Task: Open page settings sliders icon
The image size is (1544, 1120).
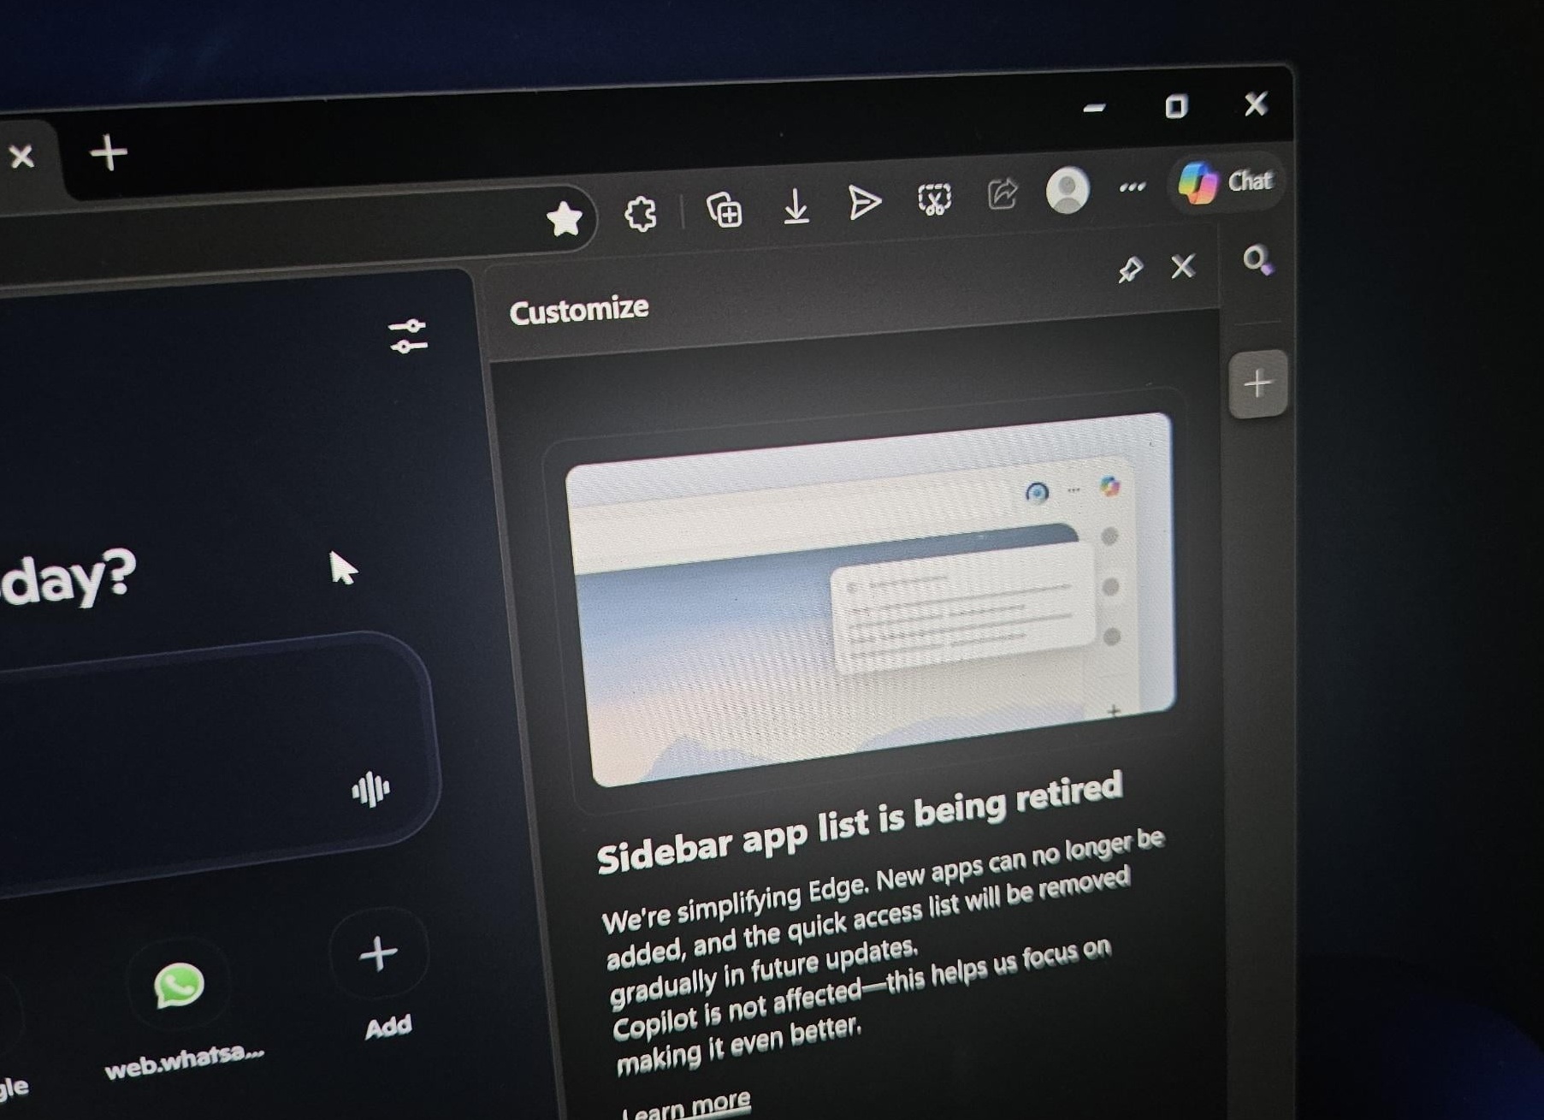Action: click(x=408, y=336)
